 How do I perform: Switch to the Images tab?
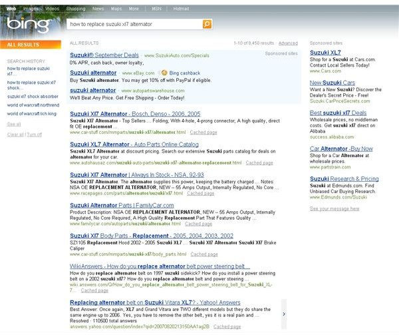(31, 9)
